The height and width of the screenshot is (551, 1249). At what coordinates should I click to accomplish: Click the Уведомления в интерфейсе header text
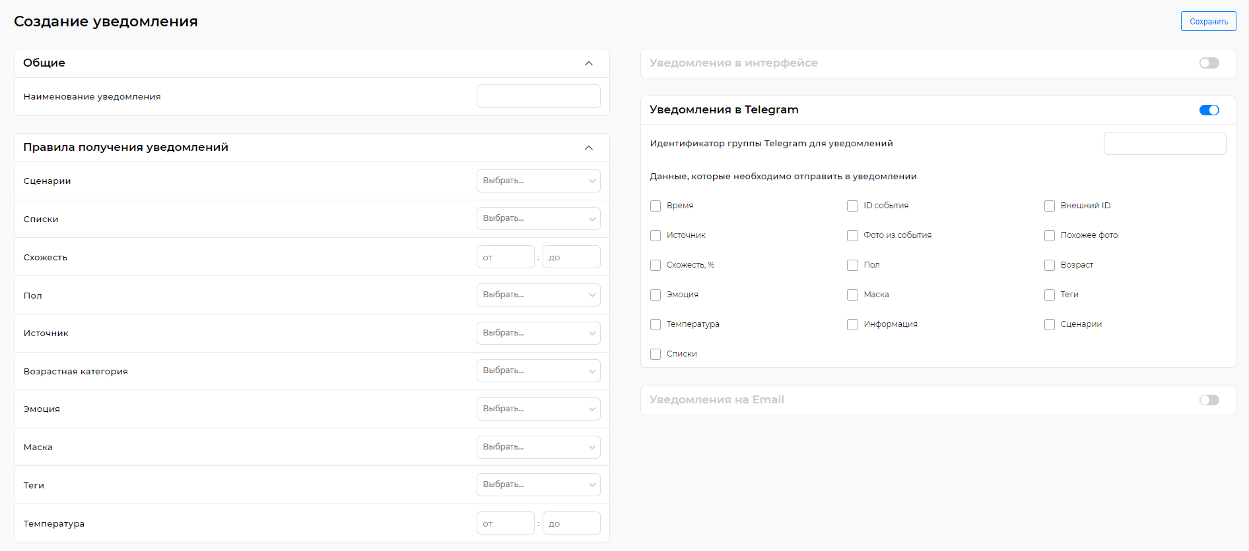[x=733, y=63]
